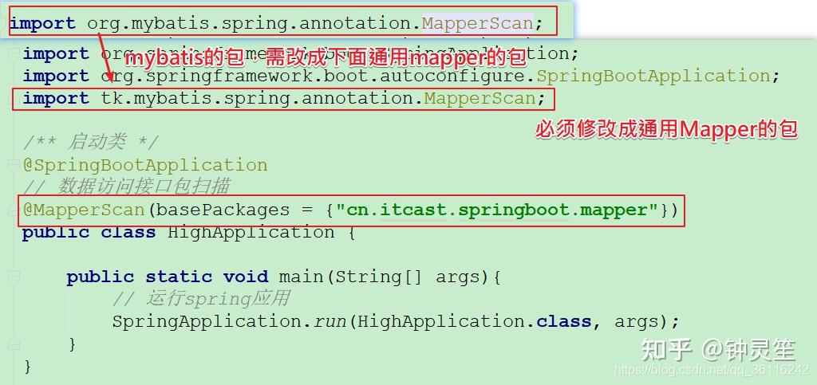Click fold marker beside @MapperScan line
The width and height of the screenshot is (817, 385).
[x=13, y=210]
